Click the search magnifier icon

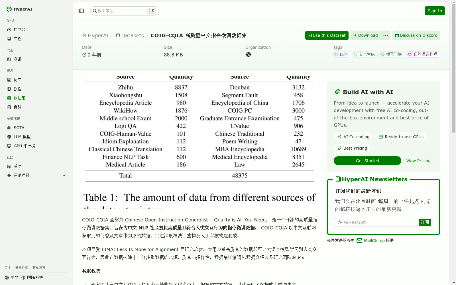(x=95, y=11)
